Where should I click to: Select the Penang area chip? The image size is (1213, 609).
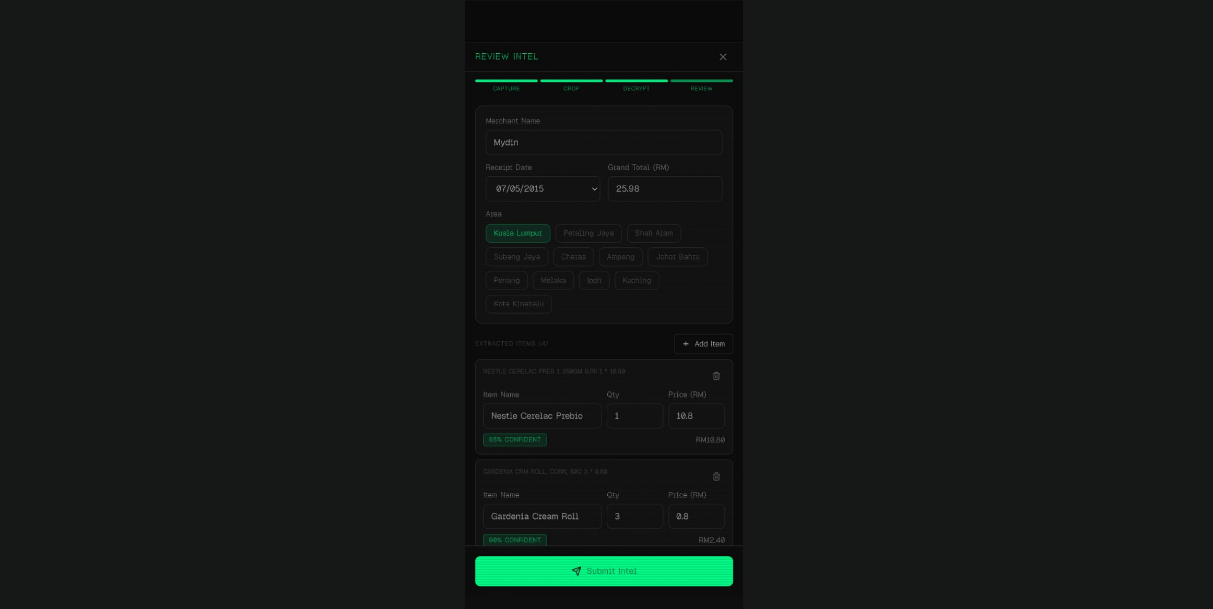[507, 280]
